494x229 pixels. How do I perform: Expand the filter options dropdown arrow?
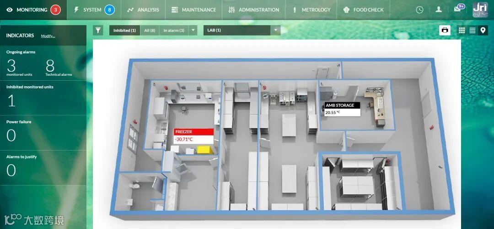pos(193,31)
